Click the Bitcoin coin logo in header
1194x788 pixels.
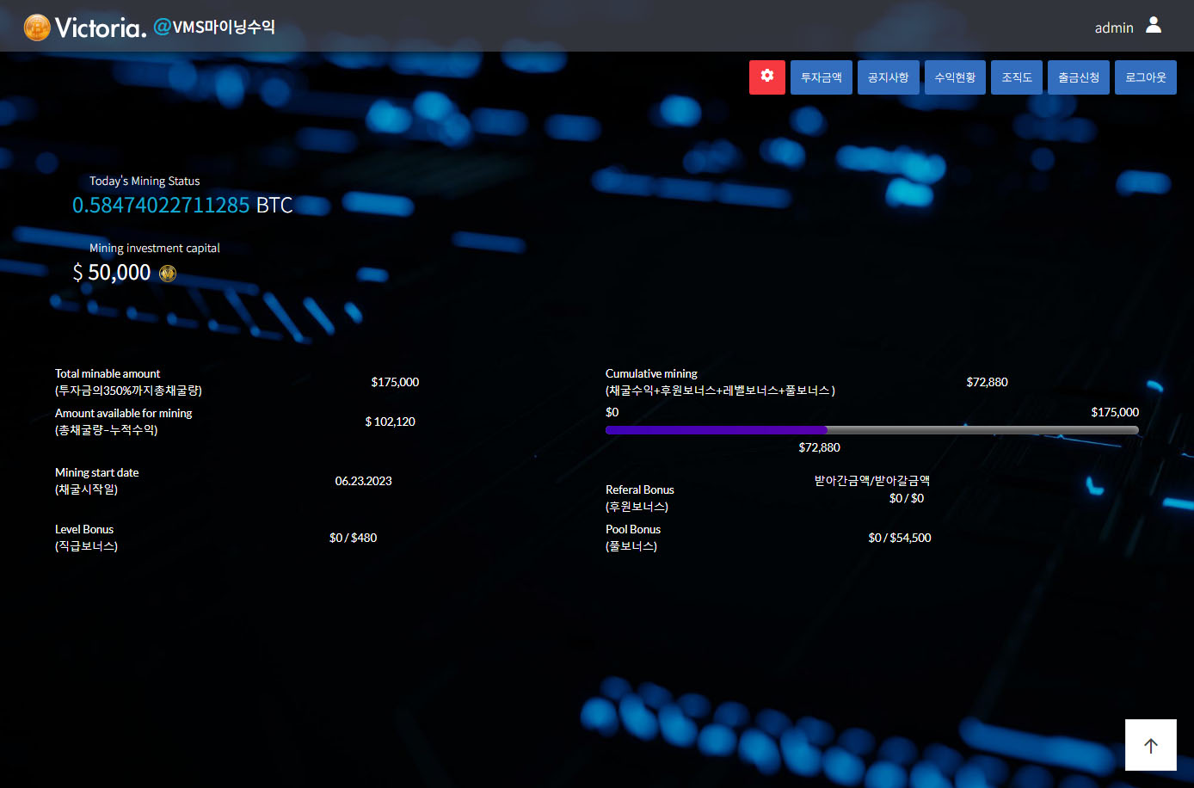pos(37,28)
